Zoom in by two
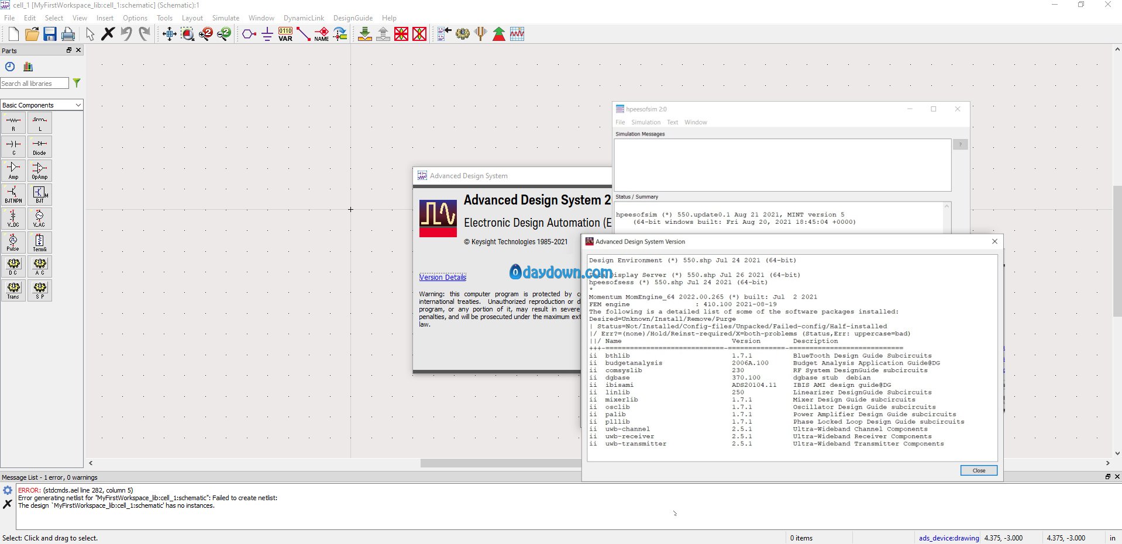Viewport: 1122px width, 544px height. coord(206,34)
